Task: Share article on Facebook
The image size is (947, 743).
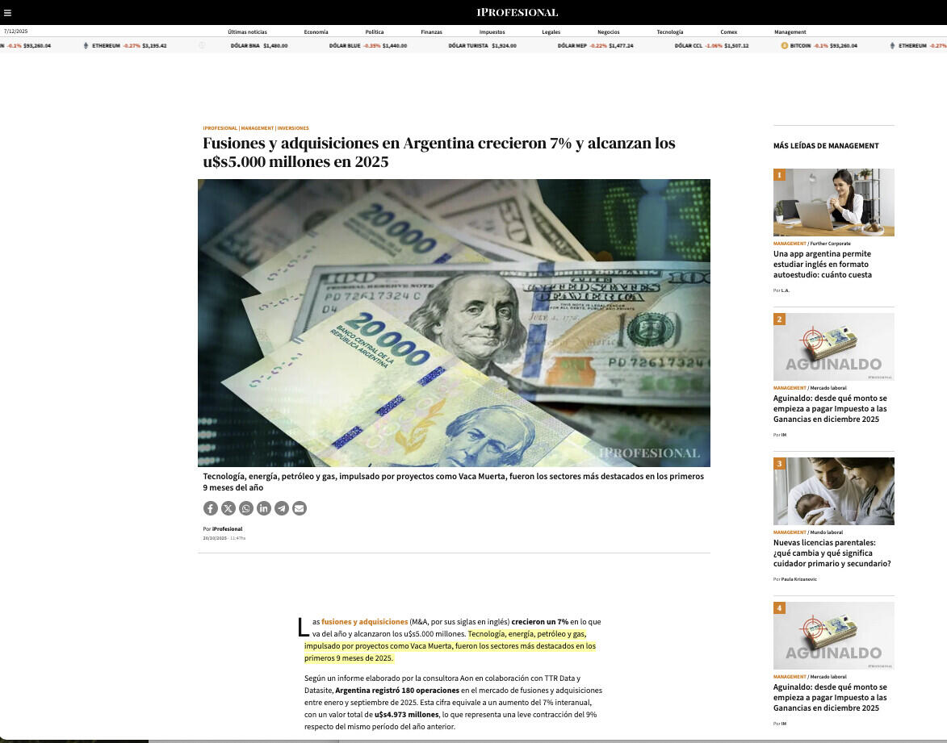Action: [210, 508]
